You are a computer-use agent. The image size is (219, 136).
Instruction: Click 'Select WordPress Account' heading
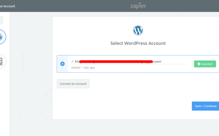pyautogui.click(x=138, y=43)
